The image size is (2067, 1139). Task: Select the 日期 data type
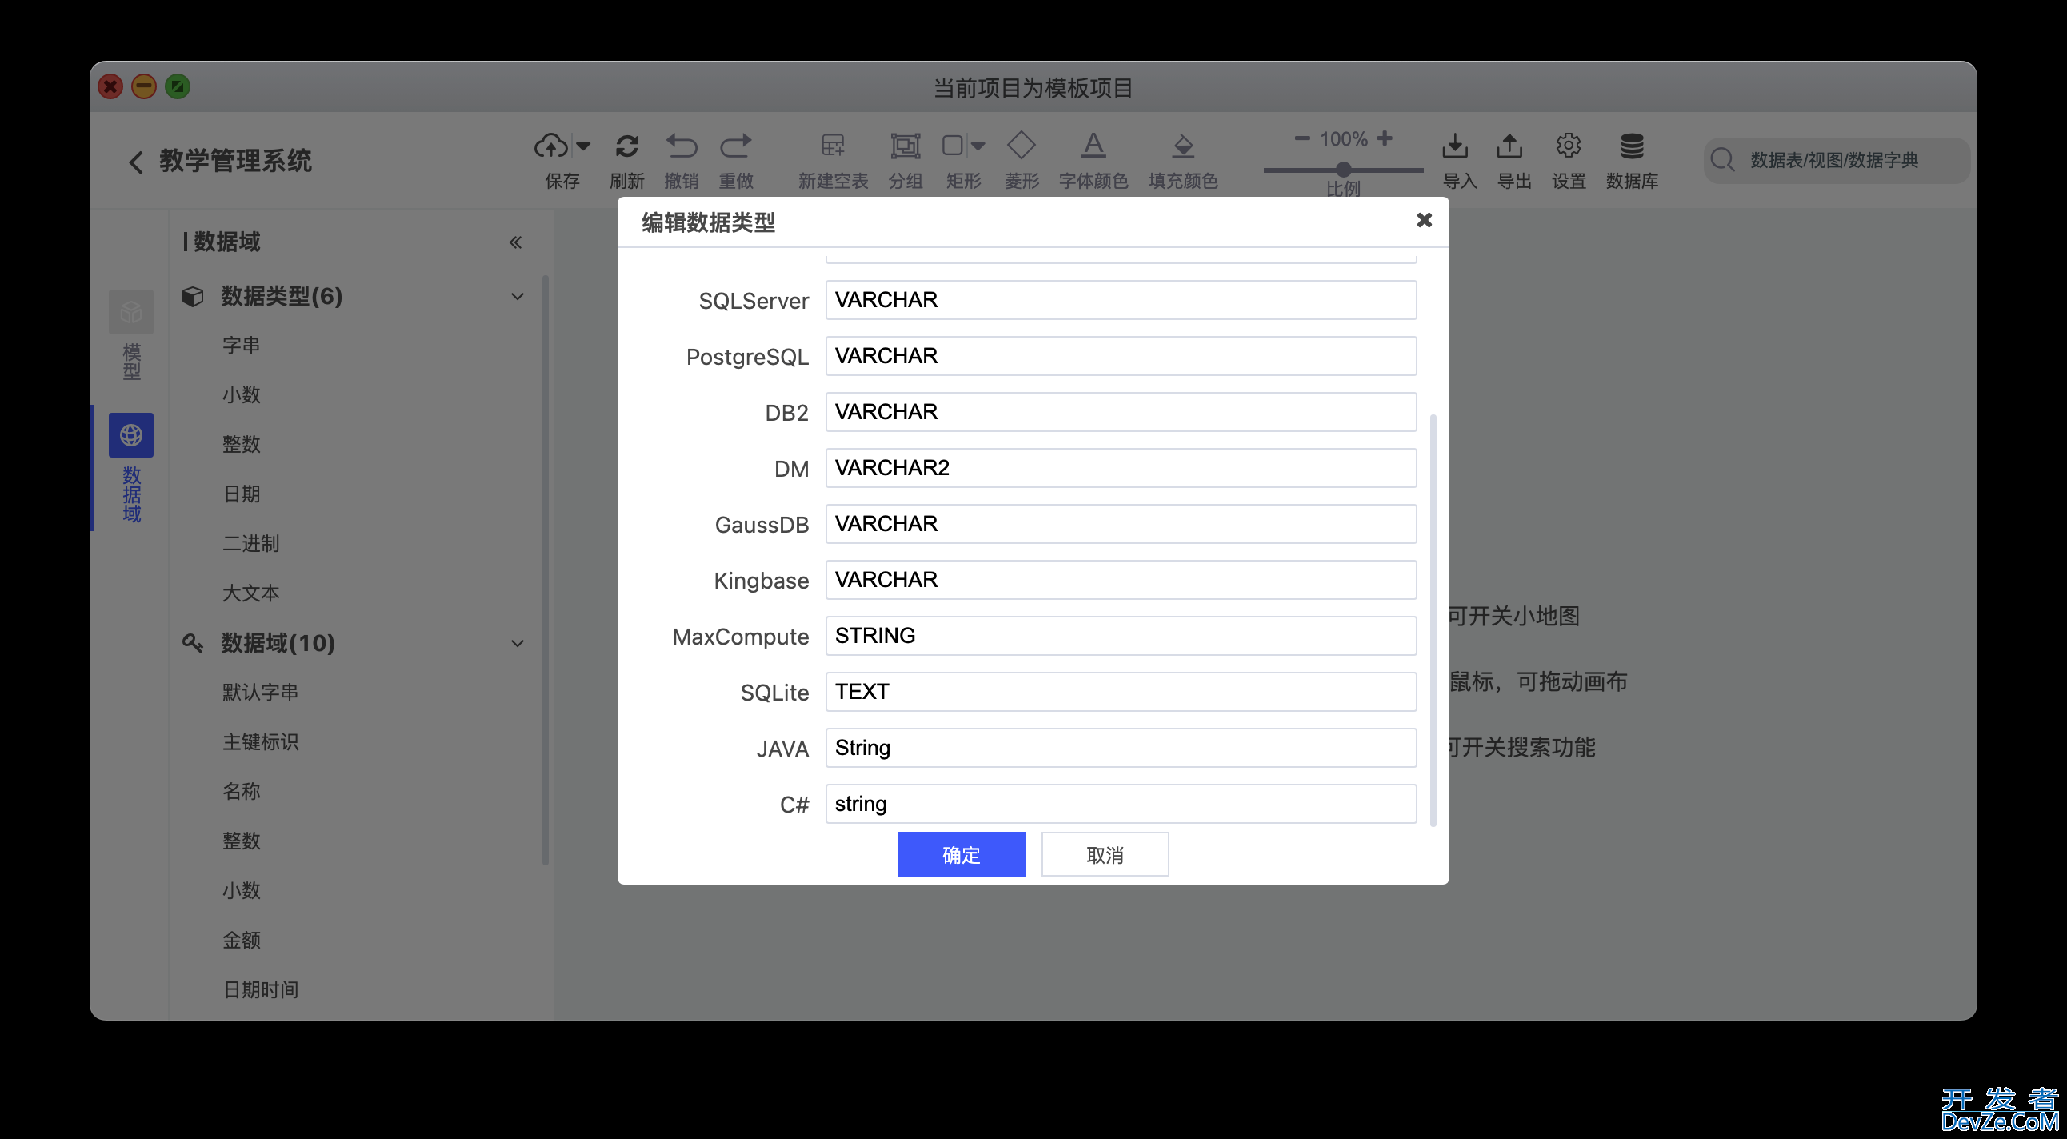[241, 494]
